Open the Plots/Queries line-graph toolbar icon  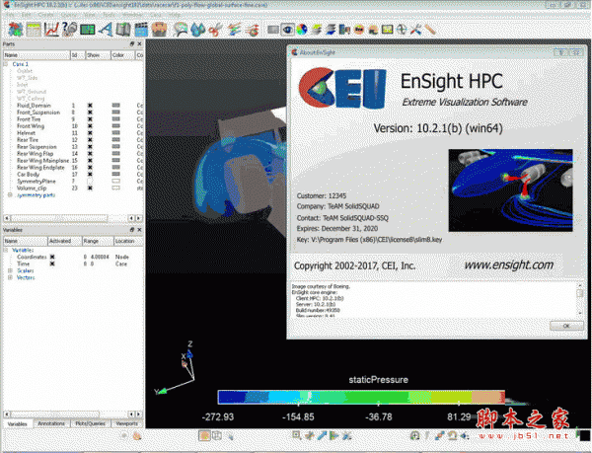click(x=51, y=30)
